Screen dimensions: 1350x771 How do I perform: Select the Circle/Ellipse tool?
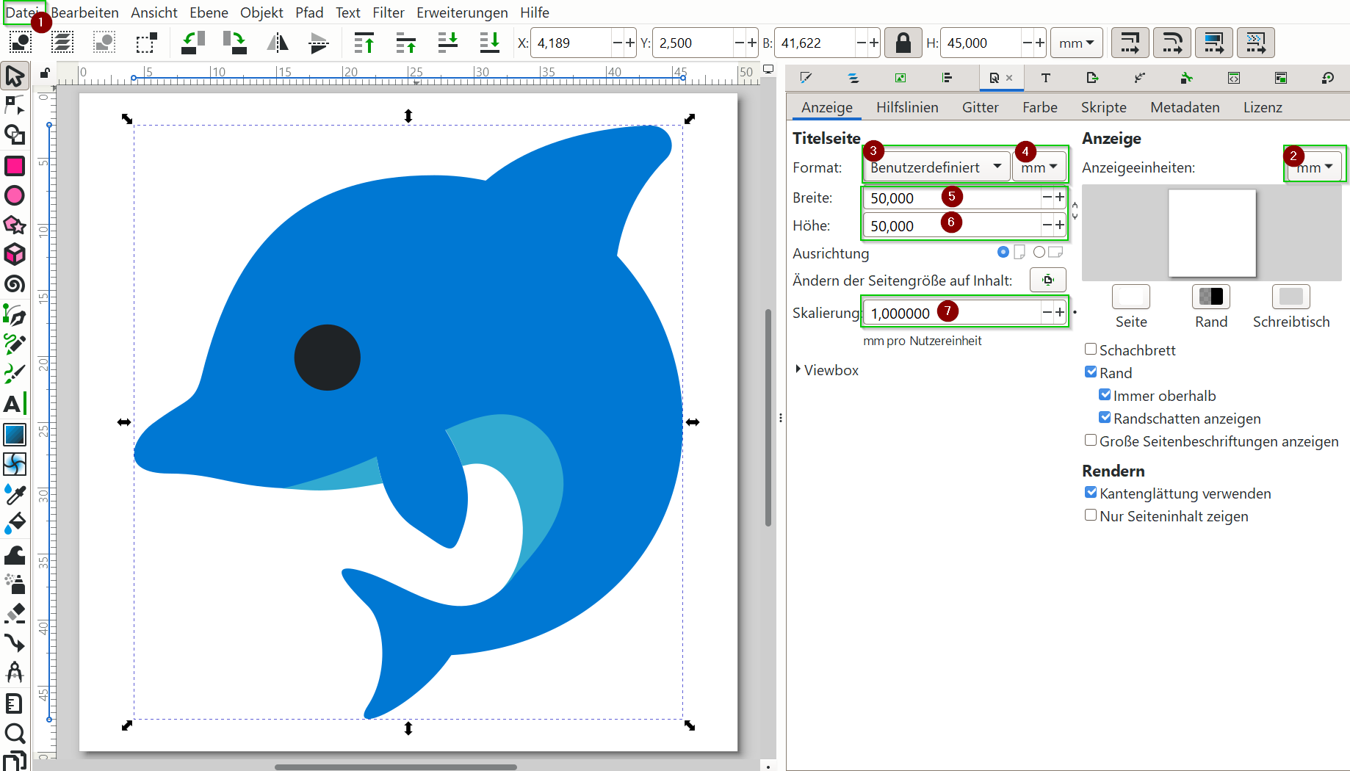(x=15, y=195)
